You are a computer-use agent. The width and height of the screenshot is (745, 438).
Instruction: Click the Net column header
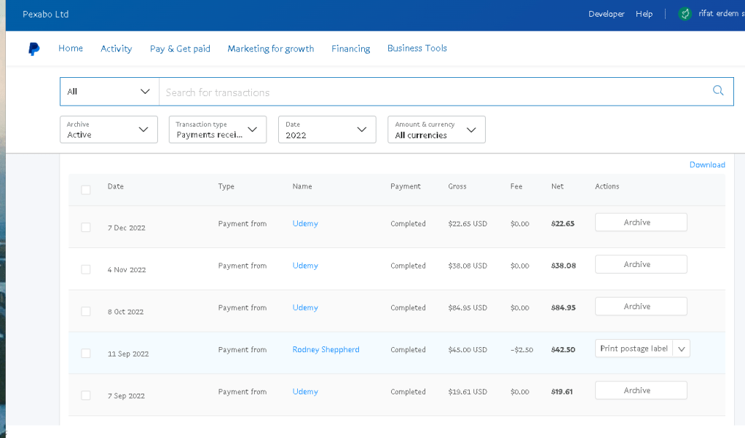click(x=557, y=186)
